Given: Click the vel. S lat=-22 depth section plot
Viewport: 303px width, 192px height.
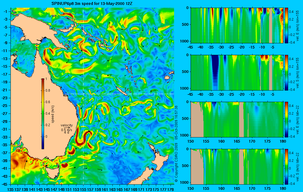Looking at the screenshot, I should point(237,166).
